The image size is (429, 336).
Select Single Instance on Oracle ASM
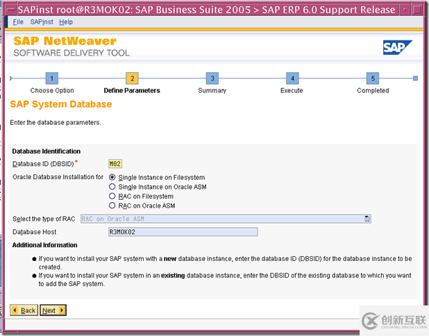(112, 187)
